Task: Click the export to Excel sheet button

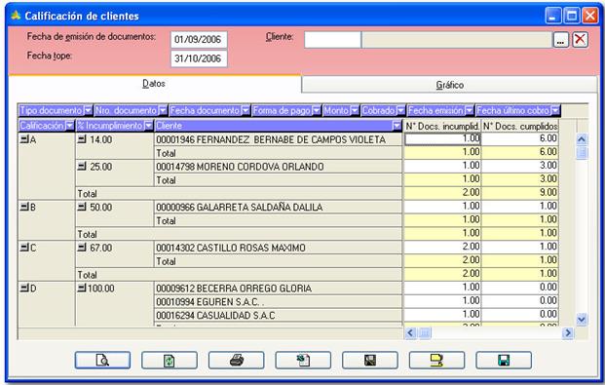Action: 303,361
